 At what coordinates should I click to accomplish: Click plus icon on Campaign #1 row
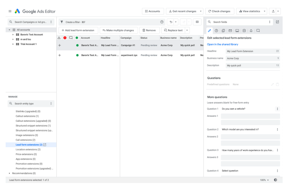(60, 45)
